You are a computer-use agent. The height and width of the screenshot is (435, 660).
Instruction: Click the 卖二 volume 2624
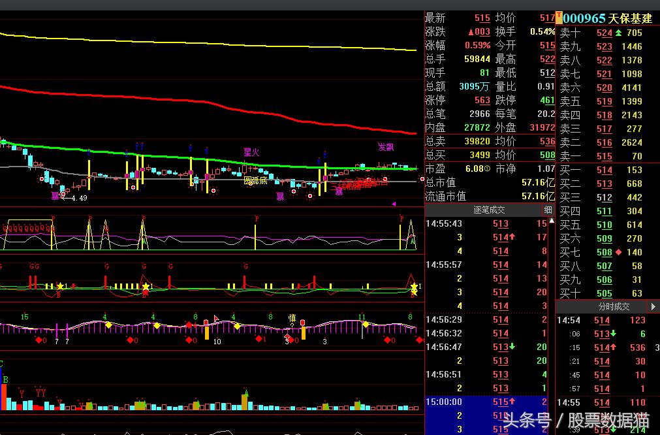[631, 142]
